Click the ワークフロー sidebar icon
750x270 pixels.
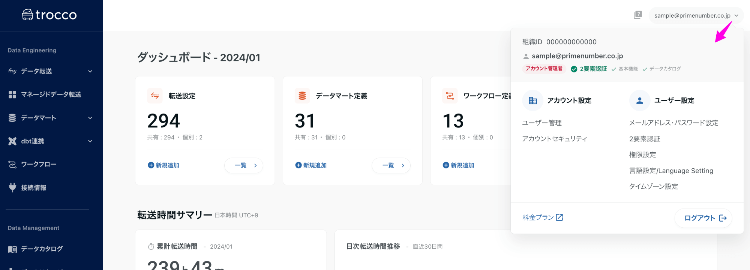12,164
